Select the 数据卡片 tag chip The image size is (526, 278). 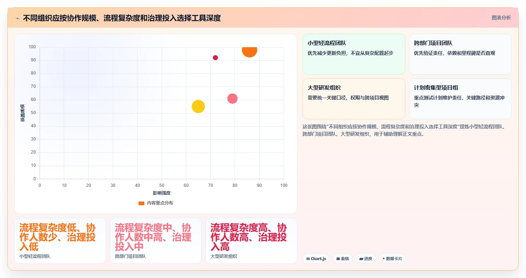392,259
